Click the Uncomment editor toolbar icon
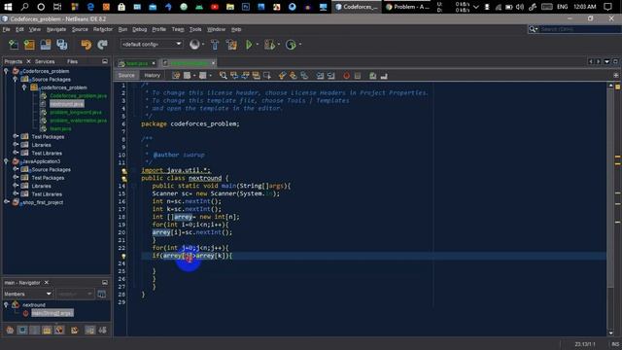This screenshot has width=622, height=350. click(384, 76)
